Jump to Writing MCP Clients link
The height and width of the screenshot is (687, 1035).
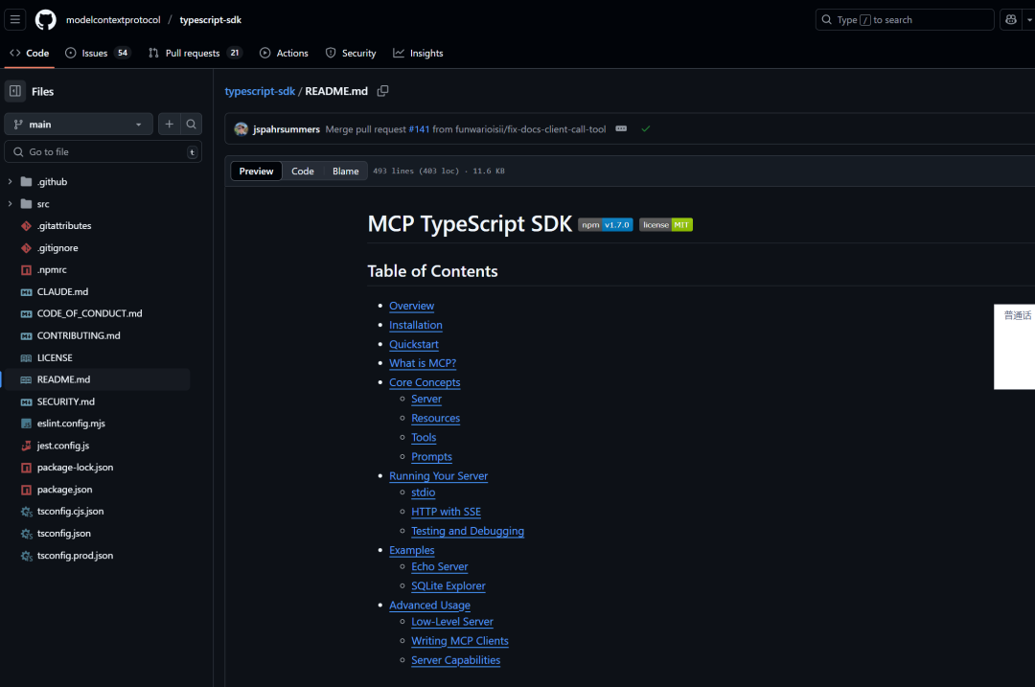459,641
